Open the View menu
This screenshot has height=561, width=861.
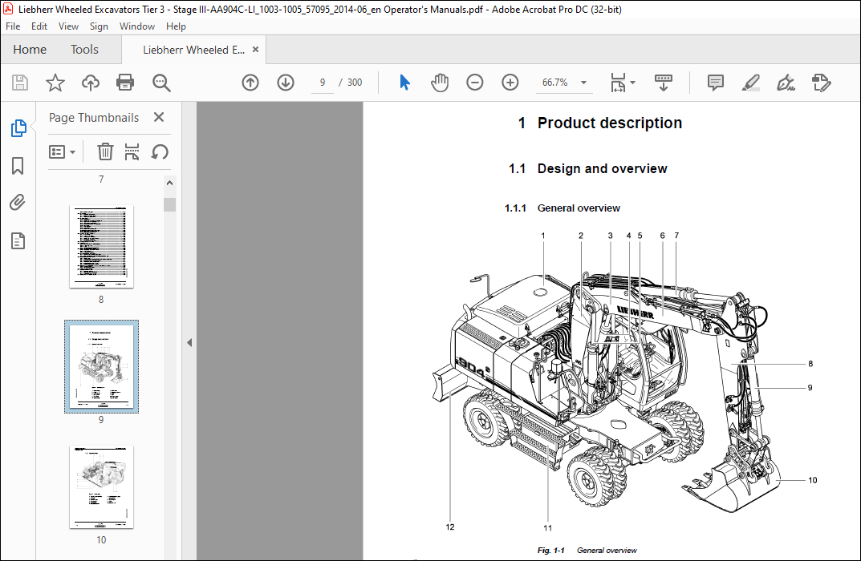point(69,26)
